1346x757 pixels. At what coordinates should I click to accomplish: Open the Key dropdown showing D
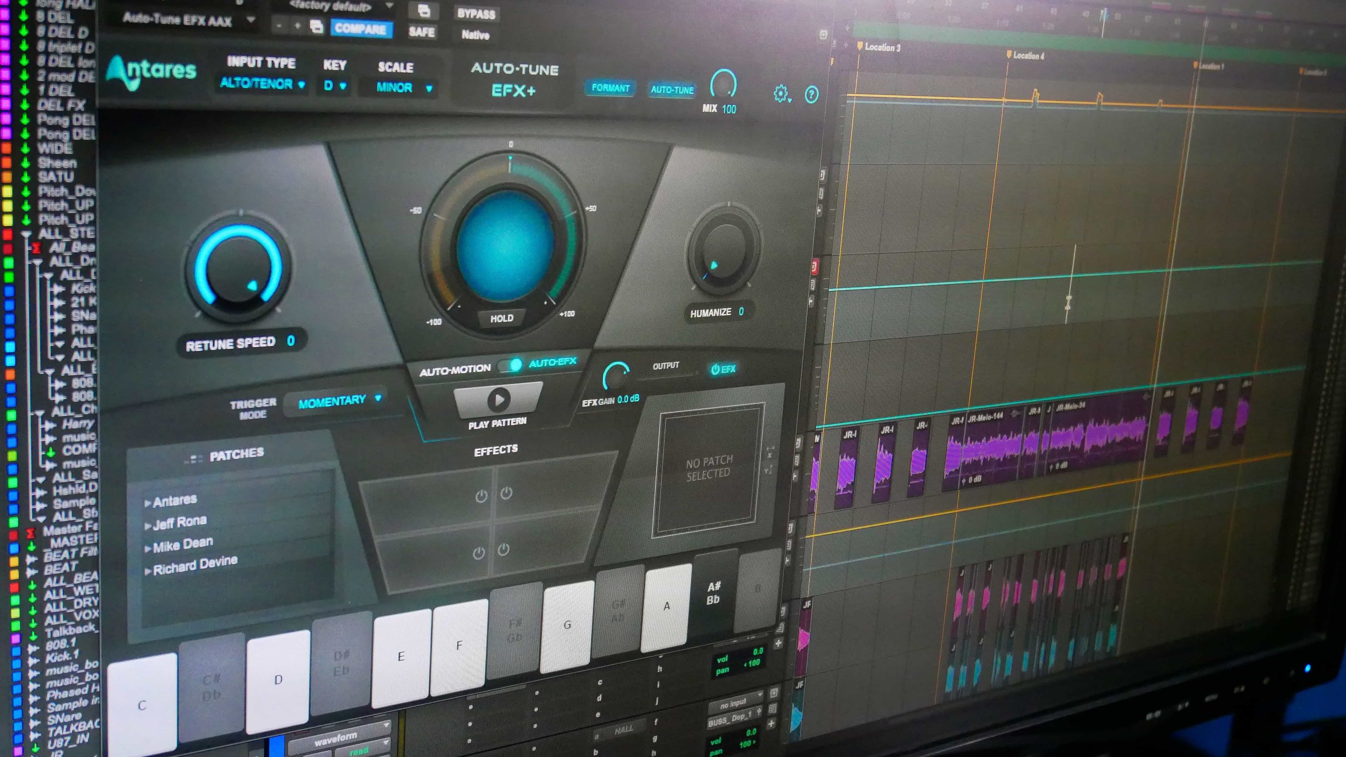click(x=335, y=86)
